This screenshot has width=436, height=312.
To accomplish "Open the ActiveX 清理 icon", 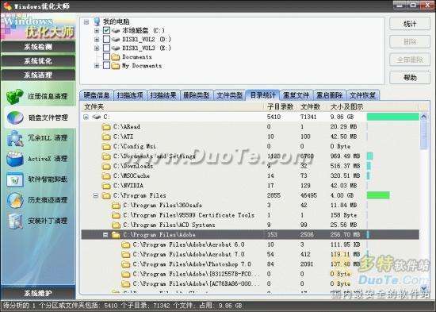I will [15, 159].
